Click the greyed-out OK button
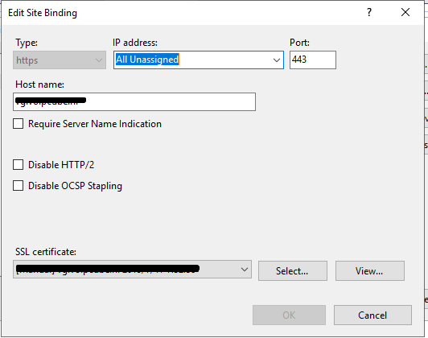Image resolution: width=428 pixels, height=338 pixels. coord(289,315)
